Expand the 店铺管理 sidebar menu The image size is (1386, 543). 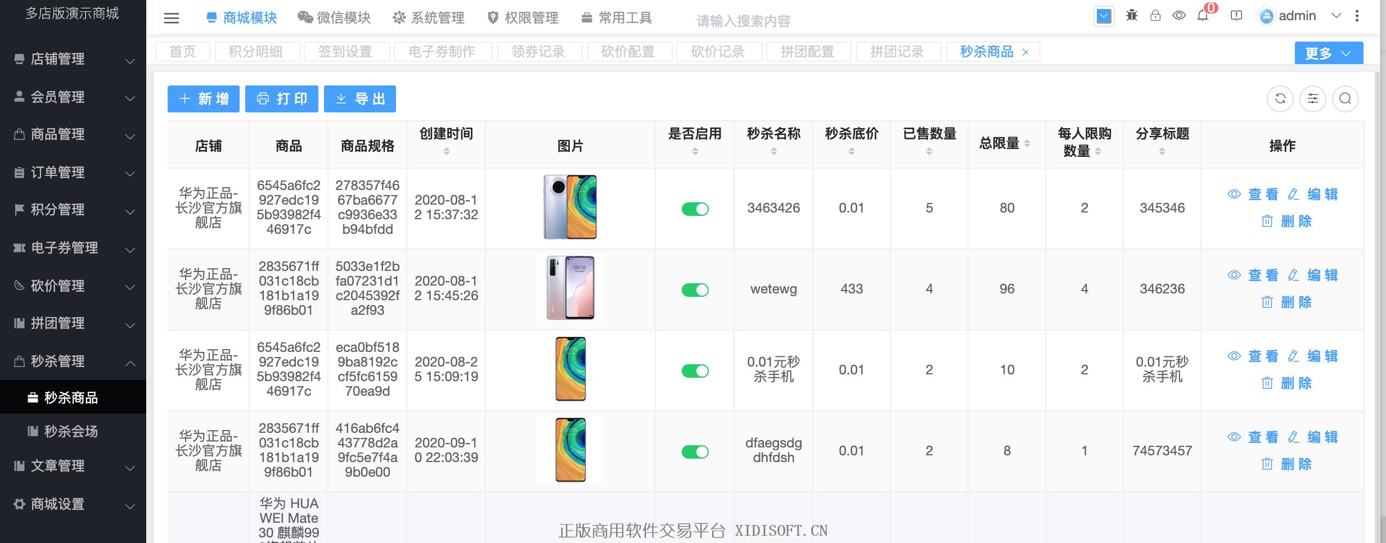pyautogui.click(x=73, y=59)
